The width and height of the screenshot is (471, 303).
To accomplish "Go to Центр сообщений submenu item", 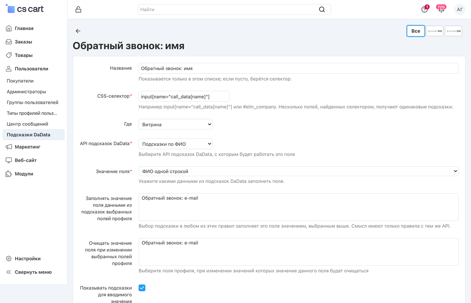I will (x=27, y=124).
